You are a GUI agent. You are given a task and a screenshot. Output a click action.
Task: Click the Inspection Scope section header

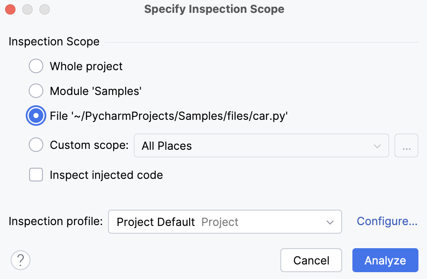pyautogui.click(x=54, y=42)
